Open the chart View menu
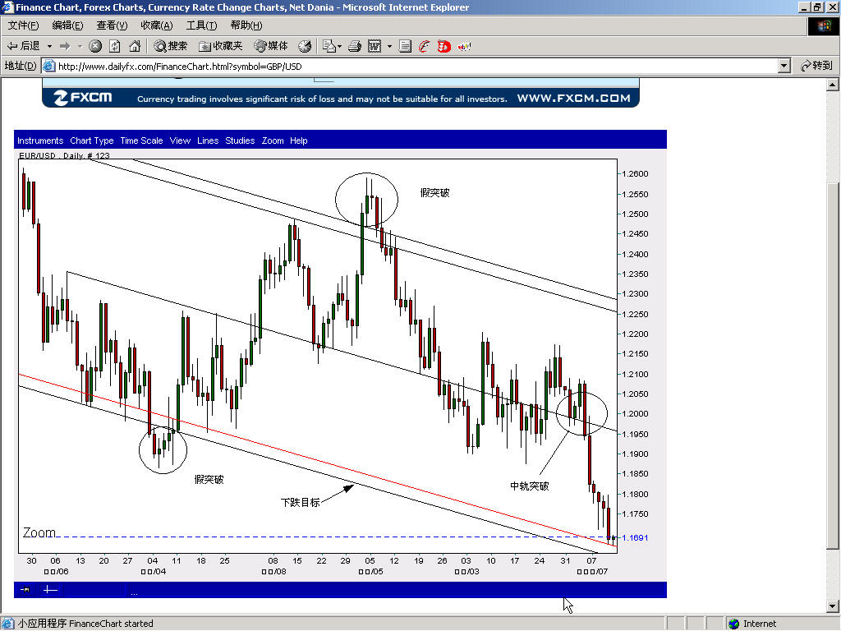841x631 pixels. pos(180,140)
